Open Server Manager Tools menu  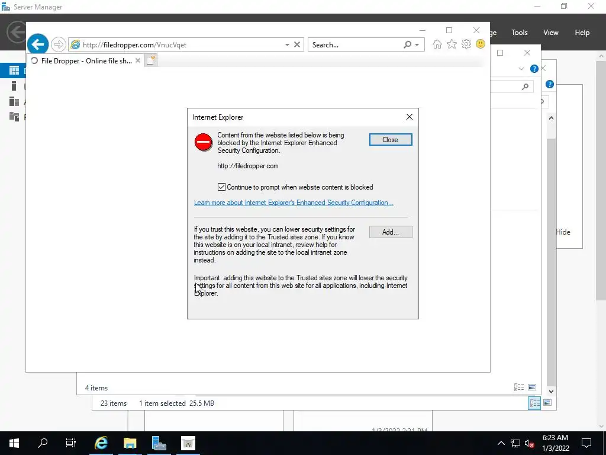click(x=519, y=33)
